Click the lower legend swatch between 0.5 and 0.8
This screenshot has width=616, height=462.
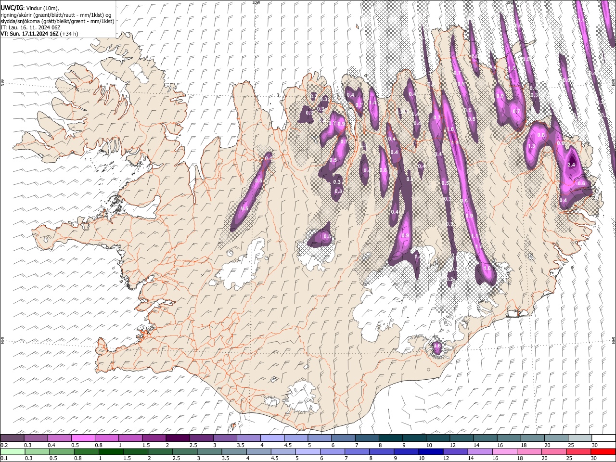[x=62, y=451]
